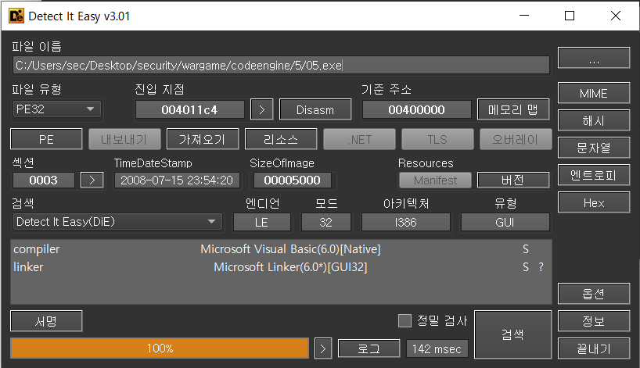Click the TLS button

click(x=437, y=139)
